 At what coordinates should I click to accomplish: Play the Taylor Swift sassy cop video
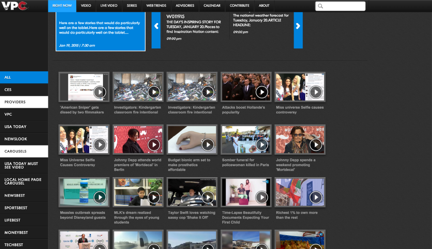(208, 197)
